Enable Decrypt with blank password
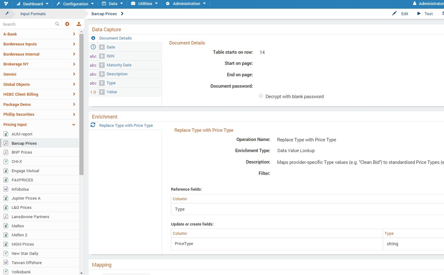This screenshot has width=444, height=275. (260, 95)
